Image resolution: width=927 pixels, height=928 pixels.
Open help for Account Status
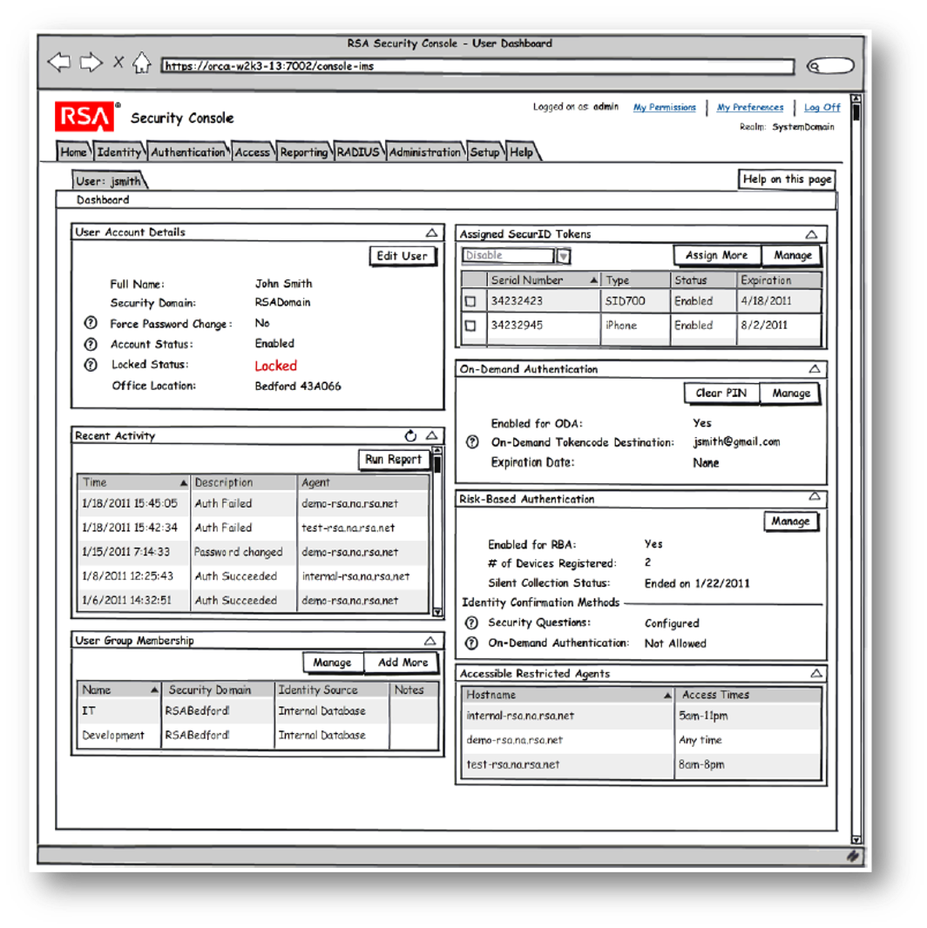pos(91,344)
